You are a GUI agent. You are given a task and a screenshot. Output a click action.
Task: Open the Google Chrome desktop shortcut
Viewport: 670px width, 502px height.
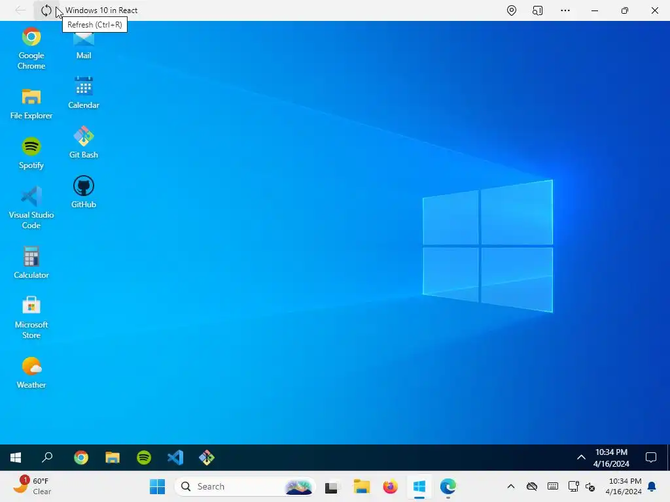point(31,48)
